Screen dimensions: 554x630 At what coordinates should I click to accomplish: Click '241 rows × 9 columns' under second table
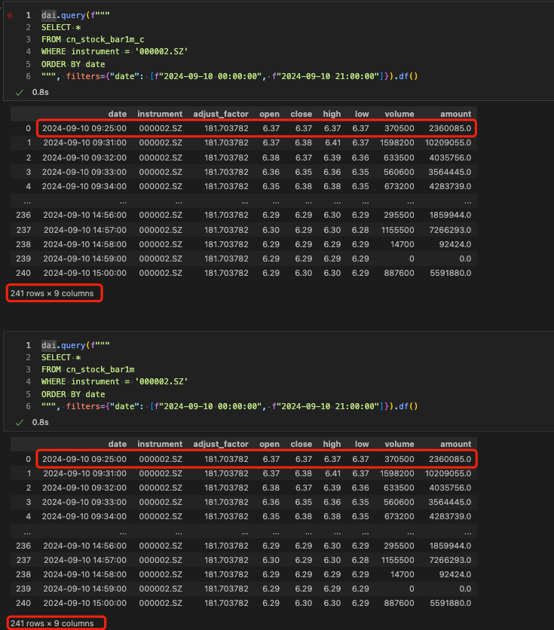[53, 623]
